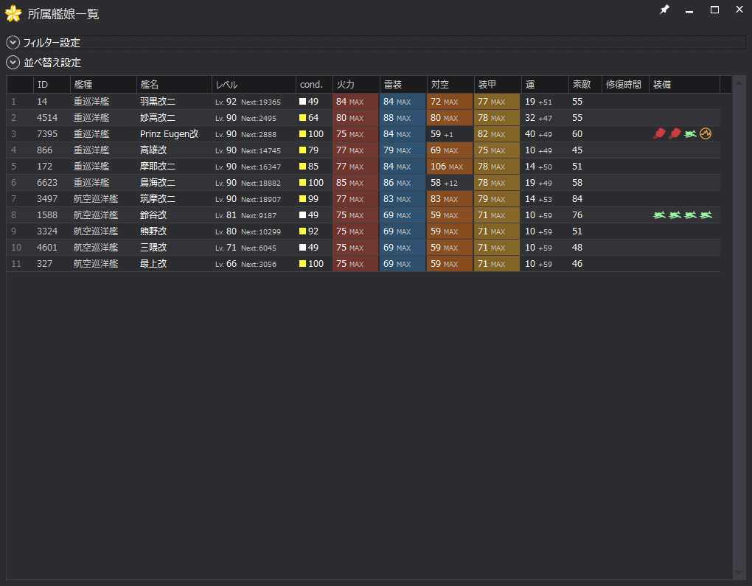Click the first green seaplane icon in 鈴谷改 row
Viewport: 752px width, 586px height.
[x=659, y=214]
